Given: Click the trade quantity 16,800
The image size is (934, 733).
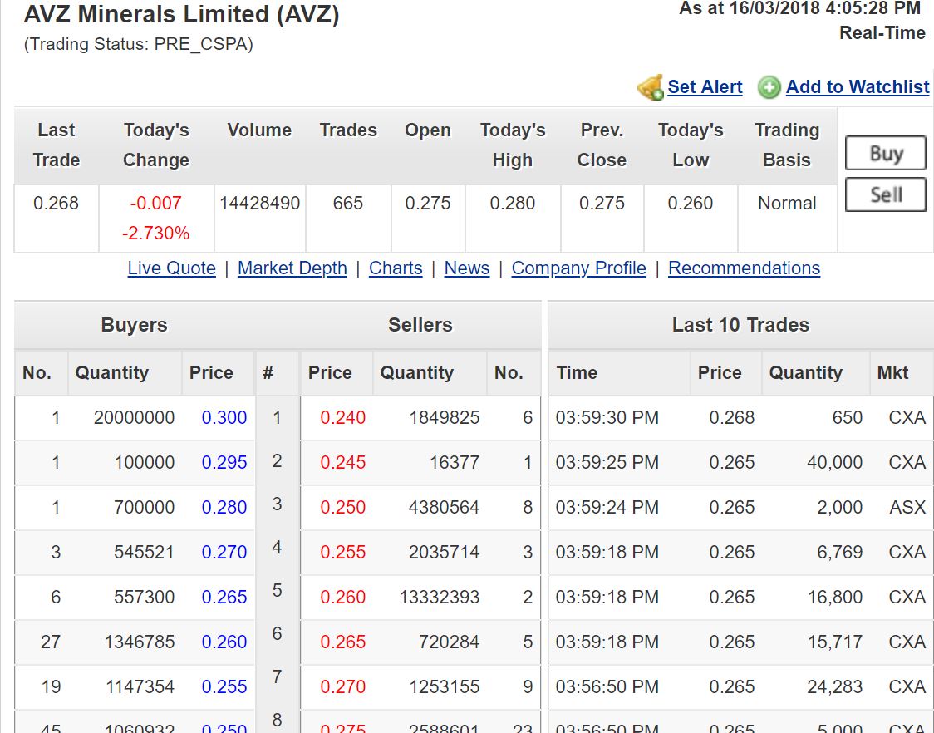Looking at the screenshot, I should click(x=835, y=597).
